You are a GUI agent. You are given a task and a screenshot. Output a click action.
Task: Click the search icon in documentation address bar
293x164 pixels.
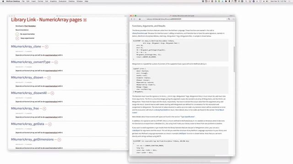(x=229, y=19)
